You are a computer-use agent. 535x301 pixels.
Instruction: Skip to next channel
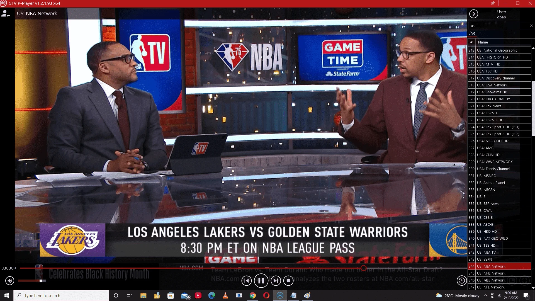276,281
